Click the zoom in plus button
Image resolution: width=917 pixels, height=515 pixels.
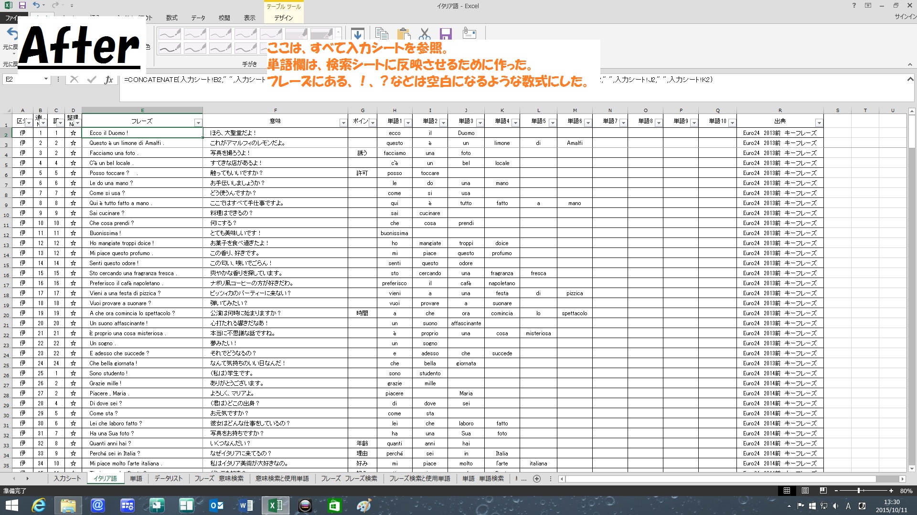[x=891, y=491]
